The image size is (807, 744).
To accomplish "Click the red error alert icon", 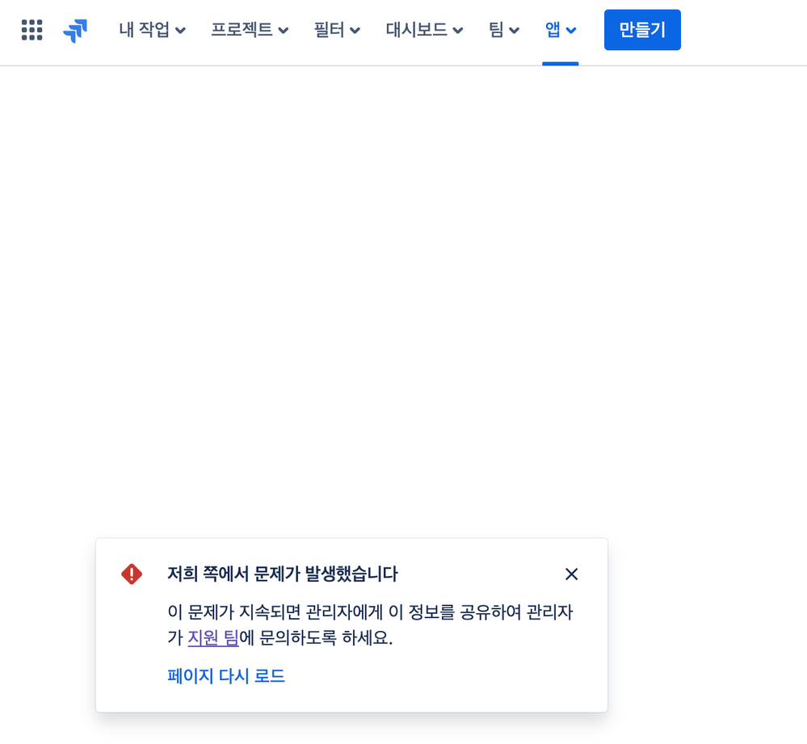I will (131, 574).
